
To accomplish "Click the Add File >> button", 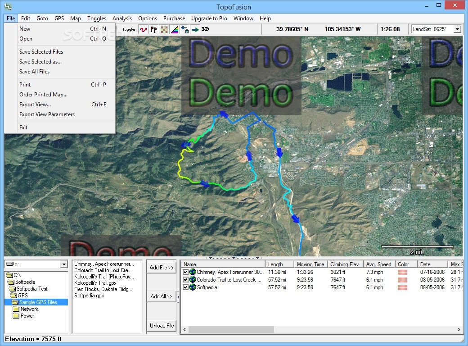I will 162,268.
